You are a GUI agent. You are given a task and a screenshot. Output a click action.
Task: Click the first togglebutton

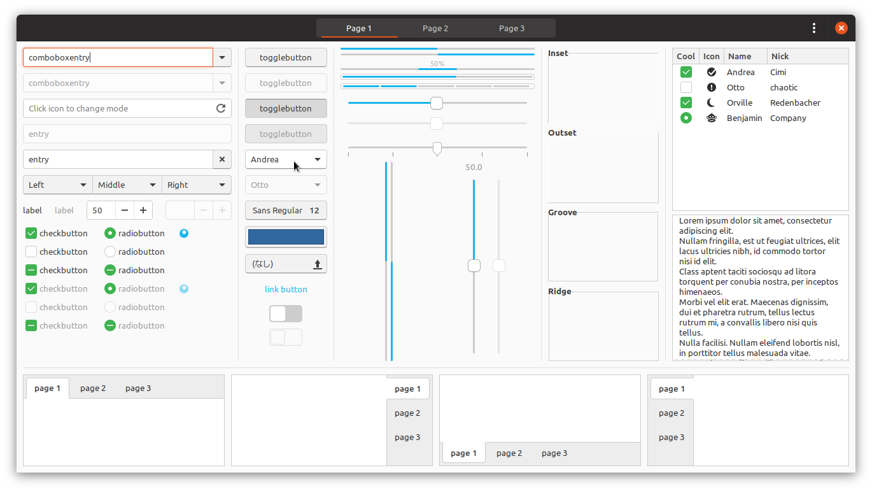[286, 57]
